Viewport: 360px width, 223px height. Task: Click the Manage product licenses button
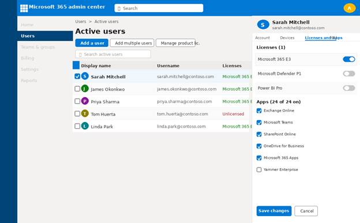point(175,43)
